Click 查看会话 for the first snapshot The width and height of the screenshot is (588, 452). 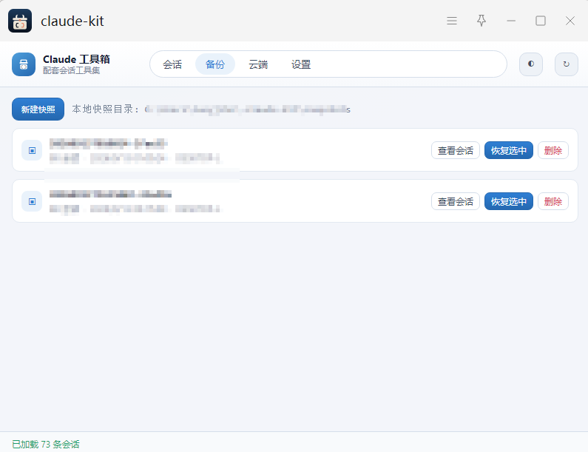pyautogui.click(x=456, y=150)
